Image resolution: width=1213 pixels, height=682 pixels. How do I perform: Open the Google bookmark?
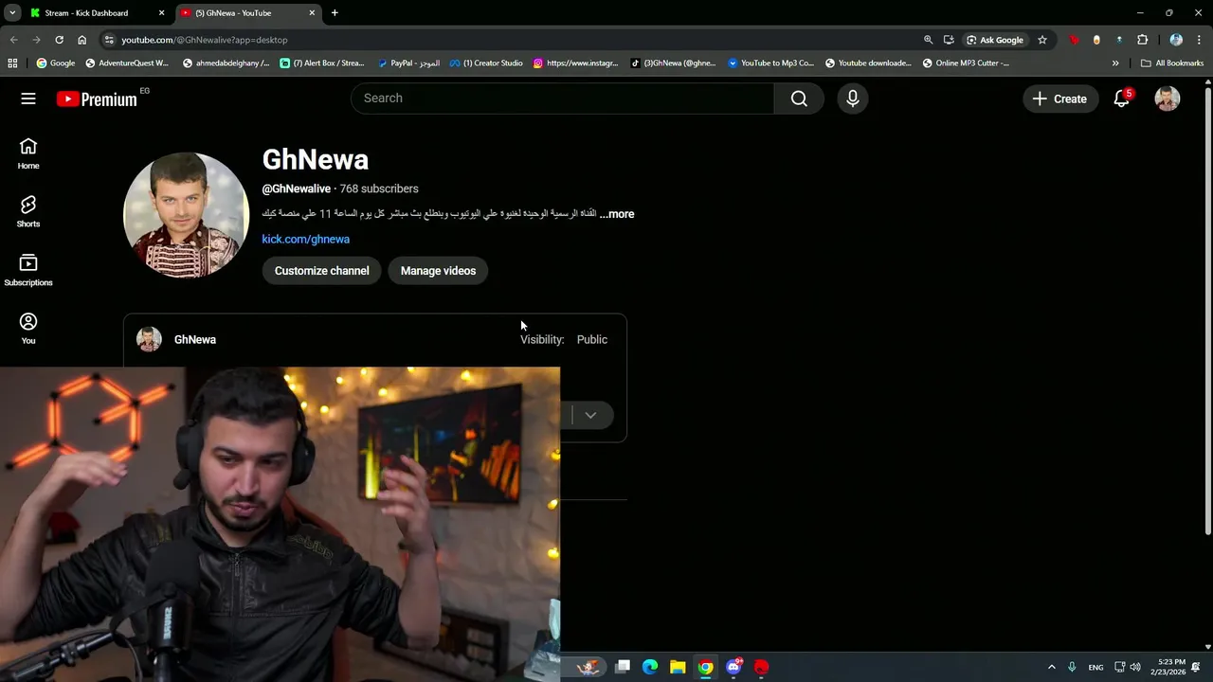56,63
